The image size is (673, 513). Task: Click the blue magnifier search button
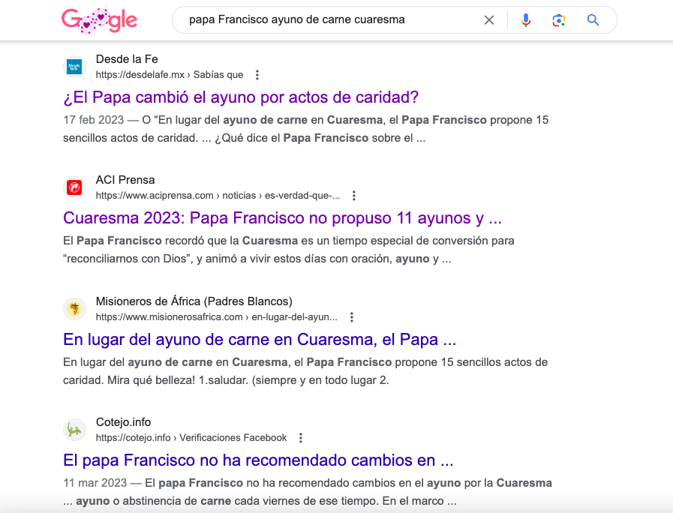(593, 20)
